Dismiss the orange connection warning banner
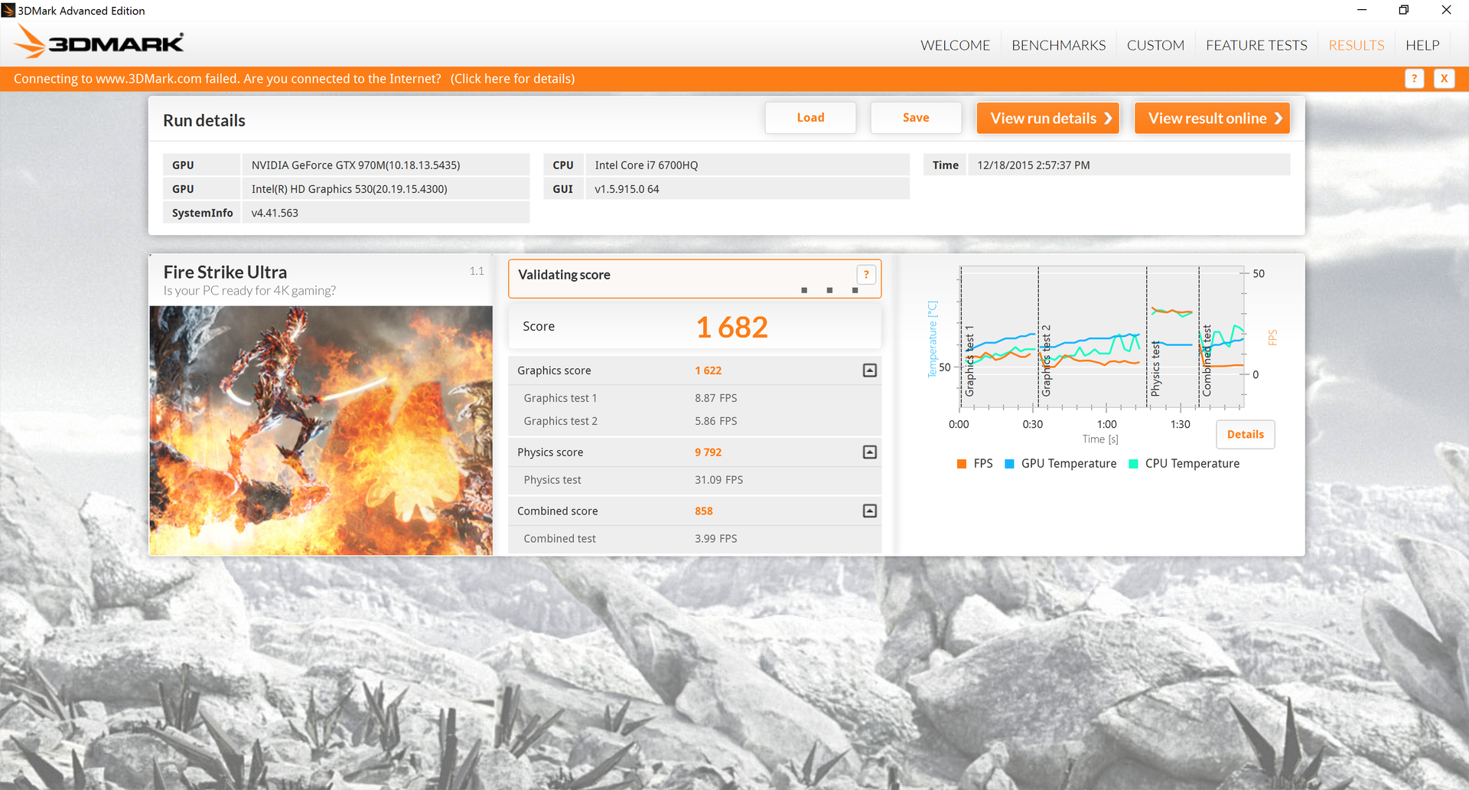 (x=1444, y=78)
